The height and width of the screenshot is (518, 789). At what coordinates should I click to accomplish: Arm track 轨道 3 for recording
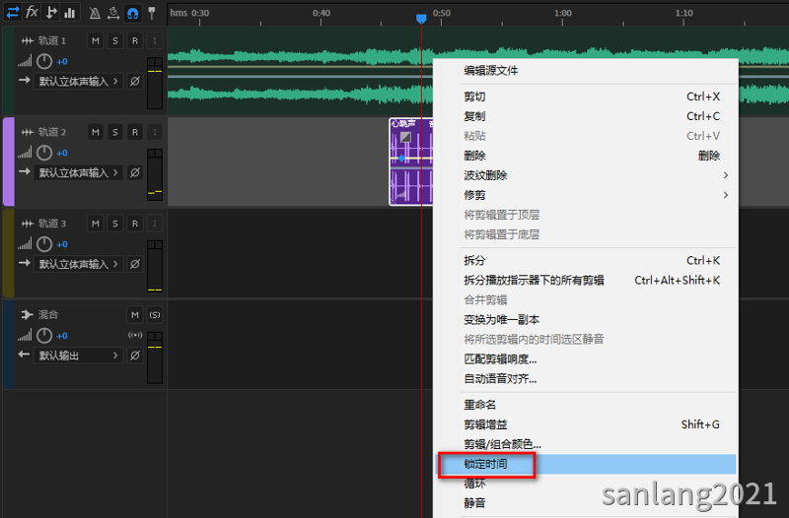(134, 224)
